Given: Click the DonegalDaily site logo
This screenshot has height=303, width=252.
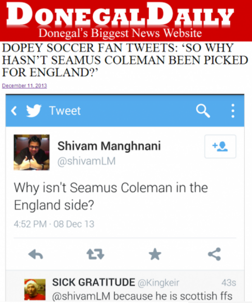Looking at the screenshot, I should (x=120, y=20).
